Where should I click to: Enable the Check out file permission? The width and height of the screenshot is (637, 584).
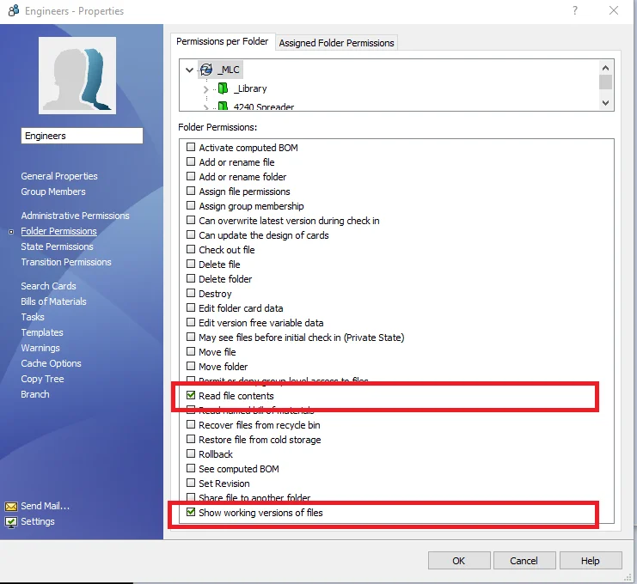click(192, 250)
